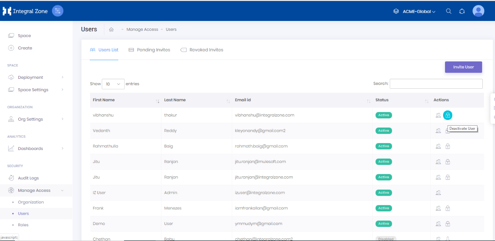
Task: Click lock icon for Rahmathulla Baig
Action: coord(448,146)
